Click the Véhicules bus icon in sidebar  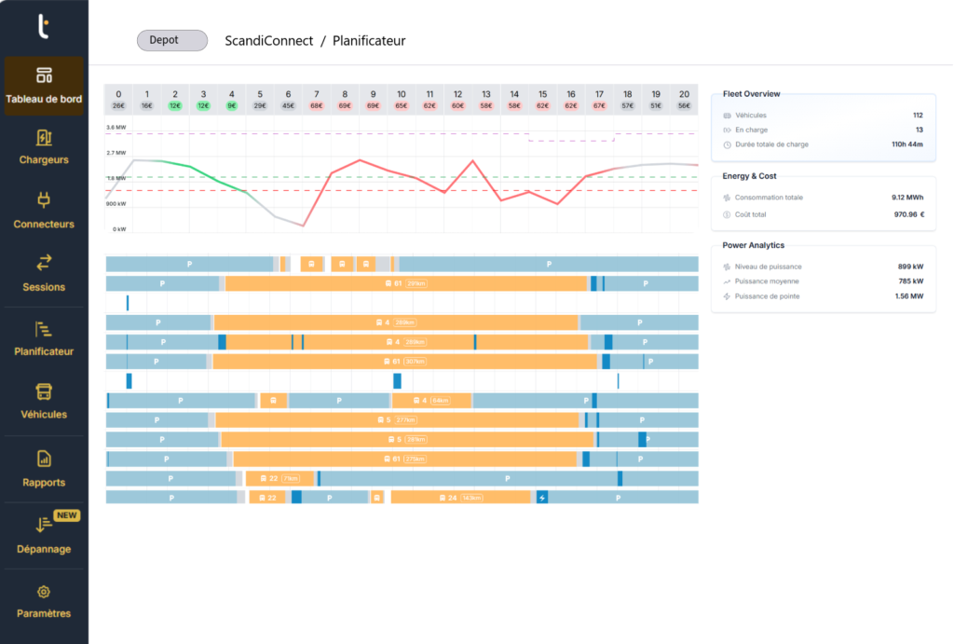[x=44, y=391]
